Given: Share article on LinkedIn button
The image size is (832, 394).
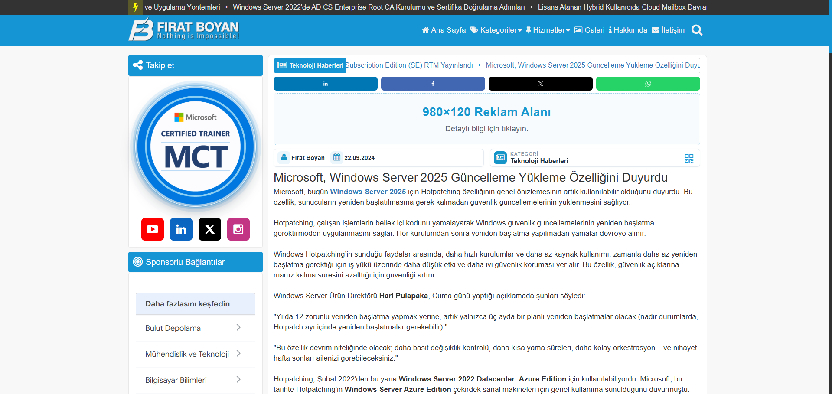Looking at the screenshot, I should click(x=326, y=84).
